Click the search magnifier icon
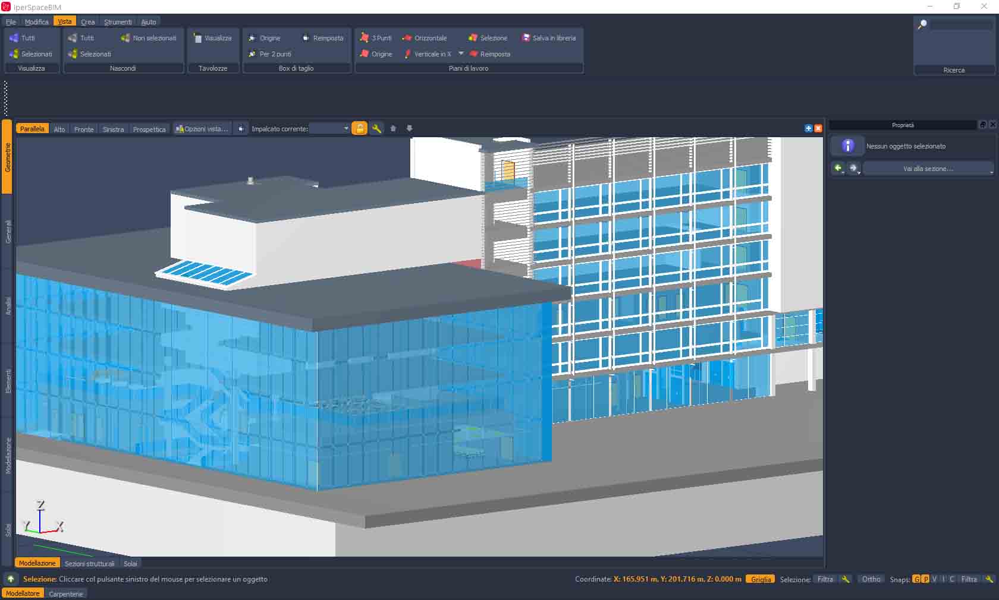The image size is (999, 600). pyautogui.click(x=922, y=24)
